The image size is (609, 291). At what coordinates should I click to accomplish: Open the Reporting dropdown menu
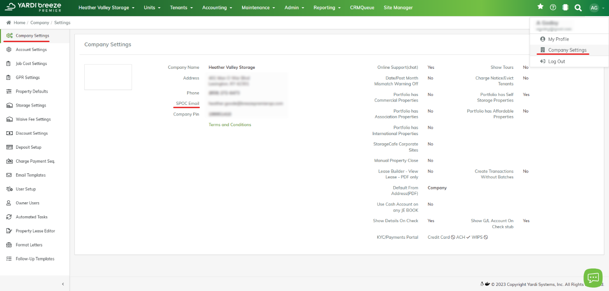pos(327,8)
